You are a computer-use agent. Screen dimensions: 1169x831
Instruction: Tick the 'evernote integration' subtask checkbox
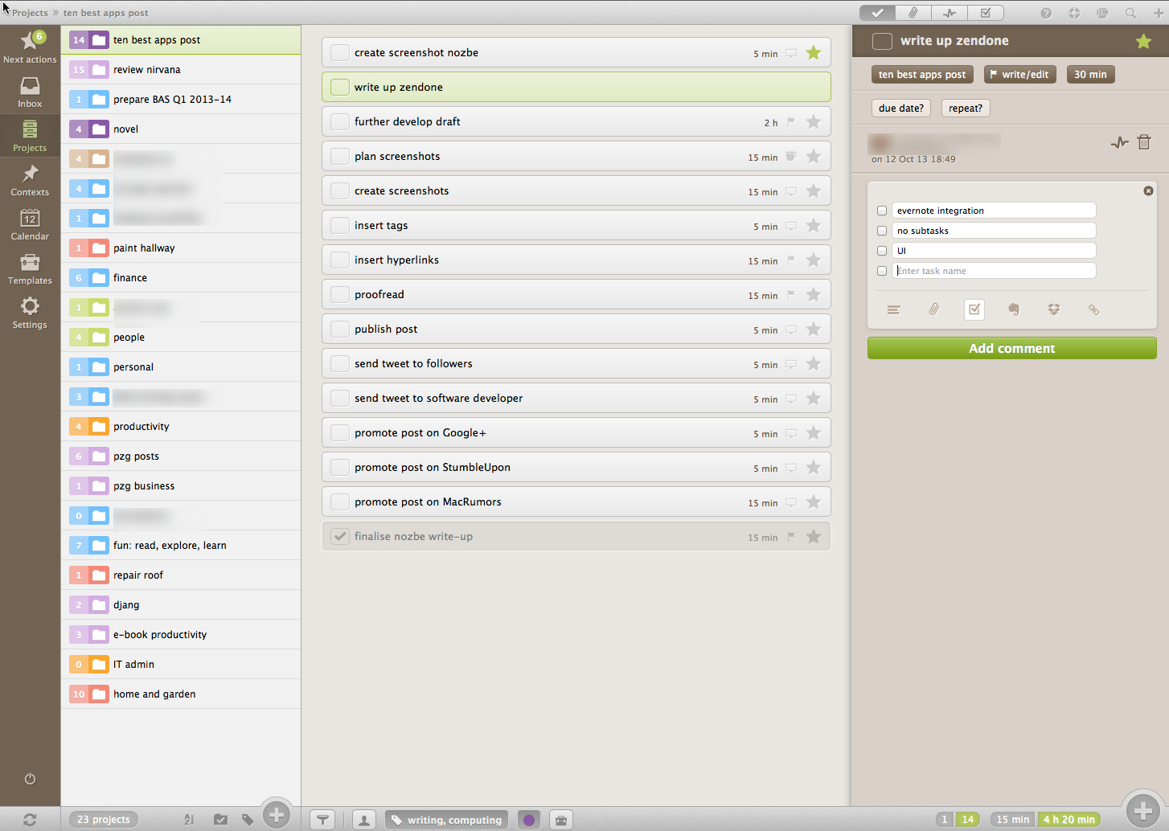pyautogui.click(x=882, y=211)
